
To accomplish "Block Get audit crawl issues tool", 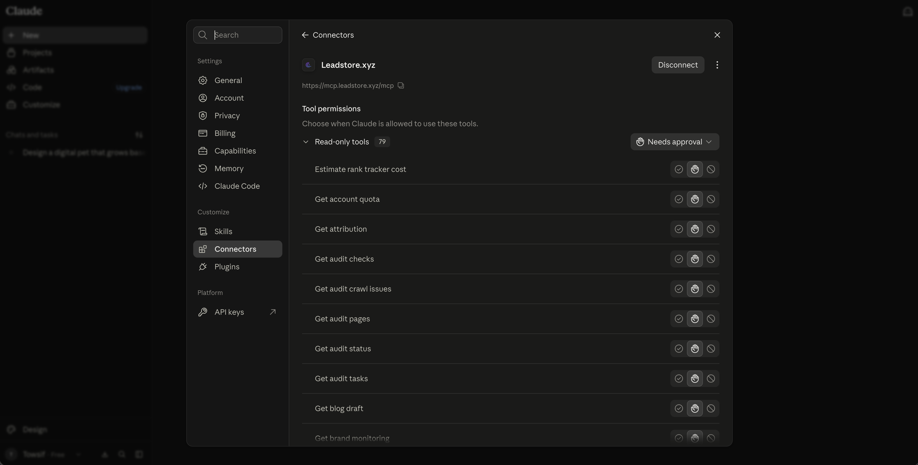I will point(711,289).
